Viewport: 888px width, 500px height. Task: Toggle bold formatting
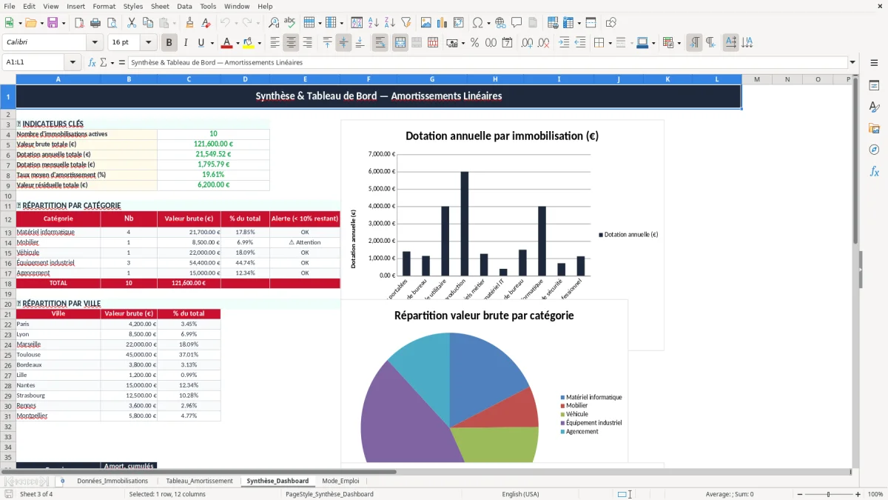point(169,43)
